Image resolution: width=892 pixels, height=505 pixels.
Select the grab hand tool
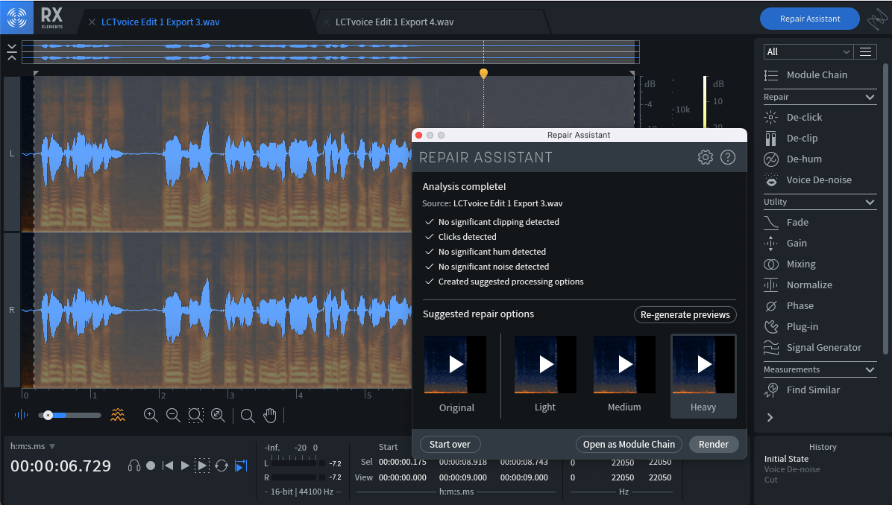click(x=270, y=416)
